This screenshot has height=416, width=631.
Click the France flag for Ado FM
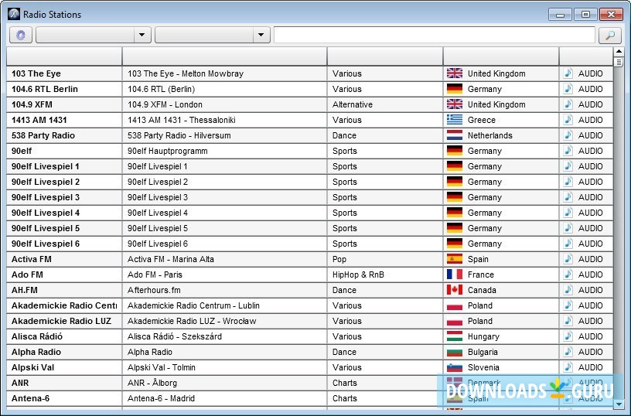click(x=455, y=274)
